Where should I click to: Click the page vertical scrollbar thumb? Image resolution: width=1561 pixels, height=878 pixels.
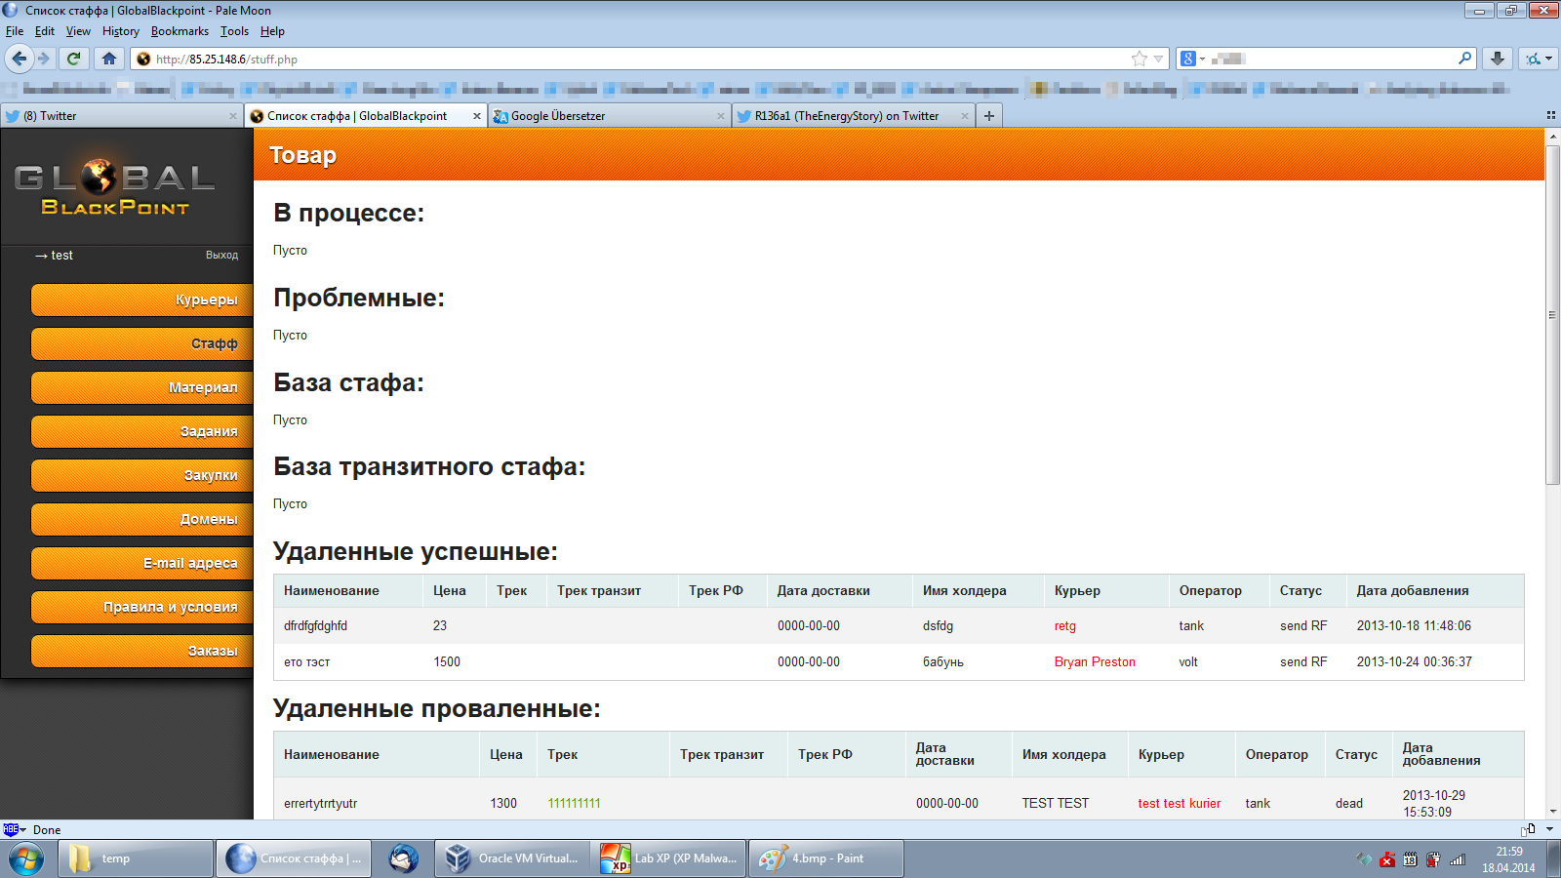pos(1552,314)
